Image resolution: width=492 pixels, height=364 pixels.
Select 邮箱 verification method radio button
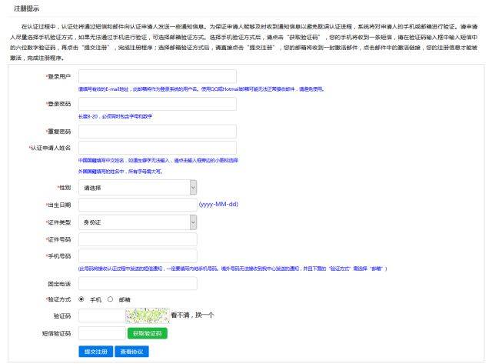[110, 299]
